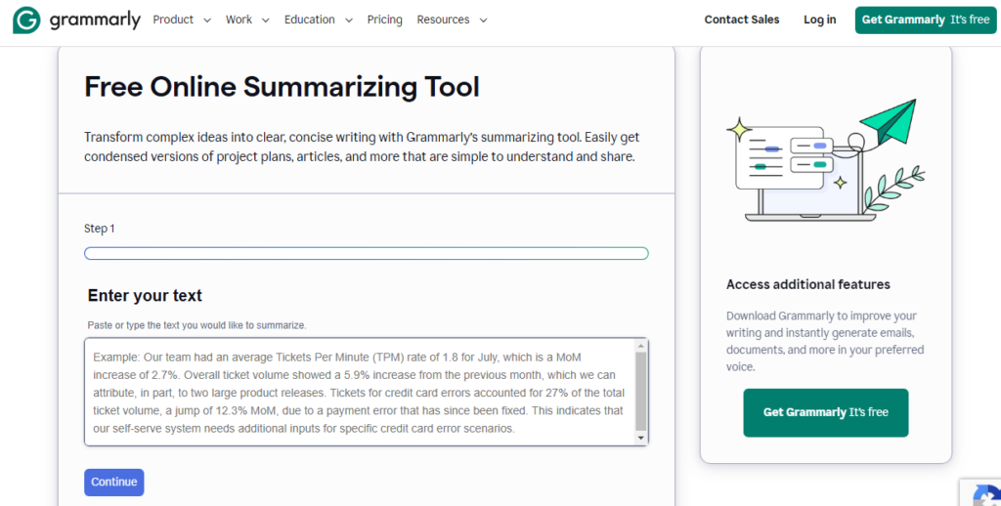This screenshot has width=1001, height=506.
Task: Click the blue Continue button
Action: pyautogui.click(x=114, y=483)
